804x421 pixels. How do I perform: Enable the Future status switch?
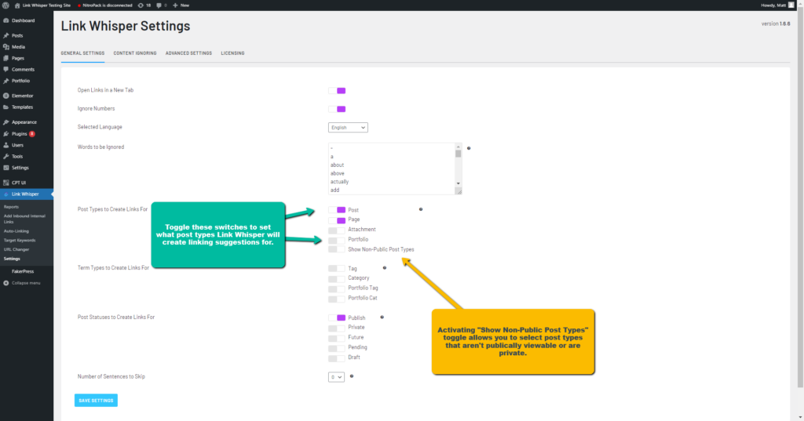tap(337, 338)
